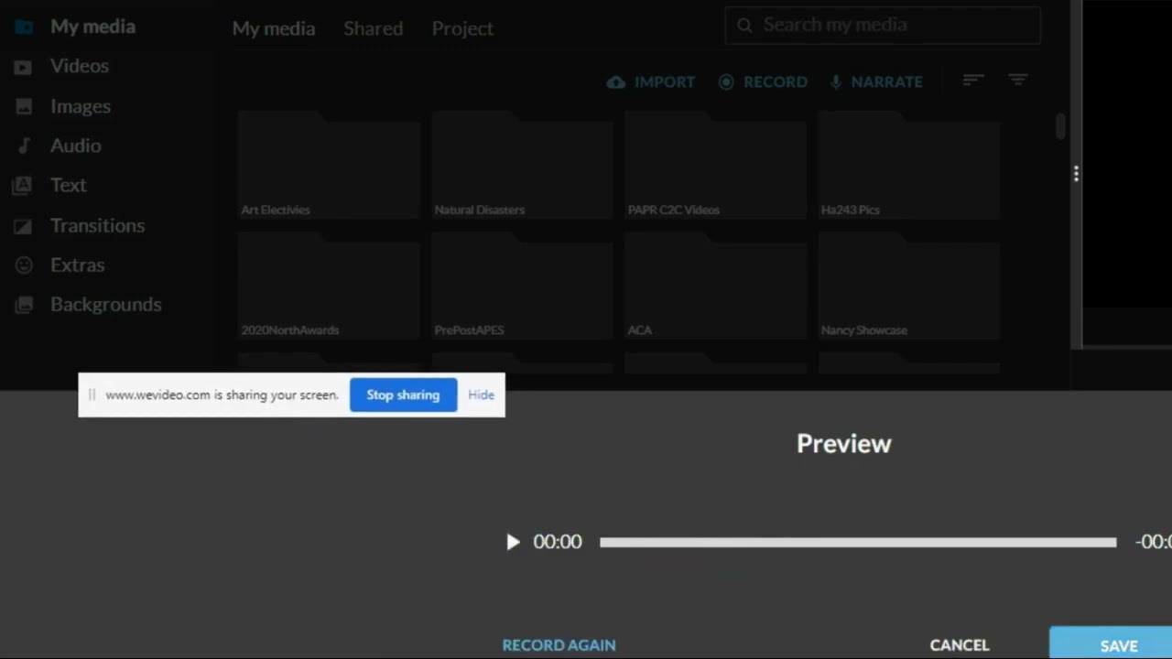Click the three-dot panel divider handle
This screenshot has width=1172, height=659.
click(x=1076, y=174)
